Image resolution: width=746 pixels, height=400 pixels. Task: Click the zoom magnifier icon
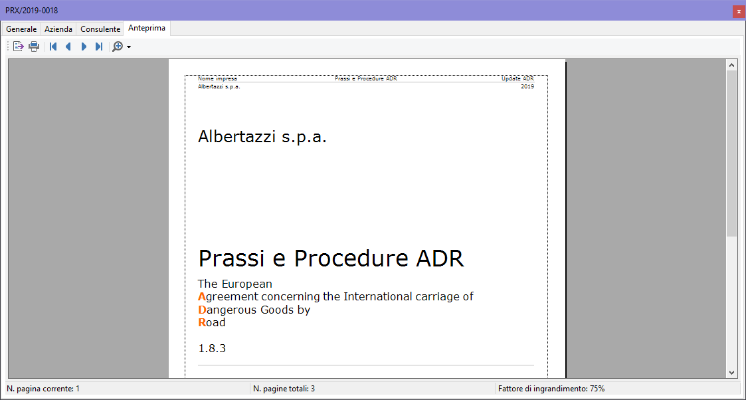[x=117, y=46]
